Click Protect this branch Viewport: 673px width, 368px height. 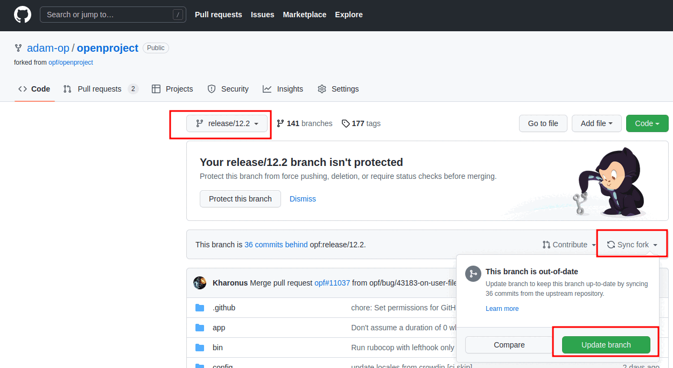coord(240,199)
